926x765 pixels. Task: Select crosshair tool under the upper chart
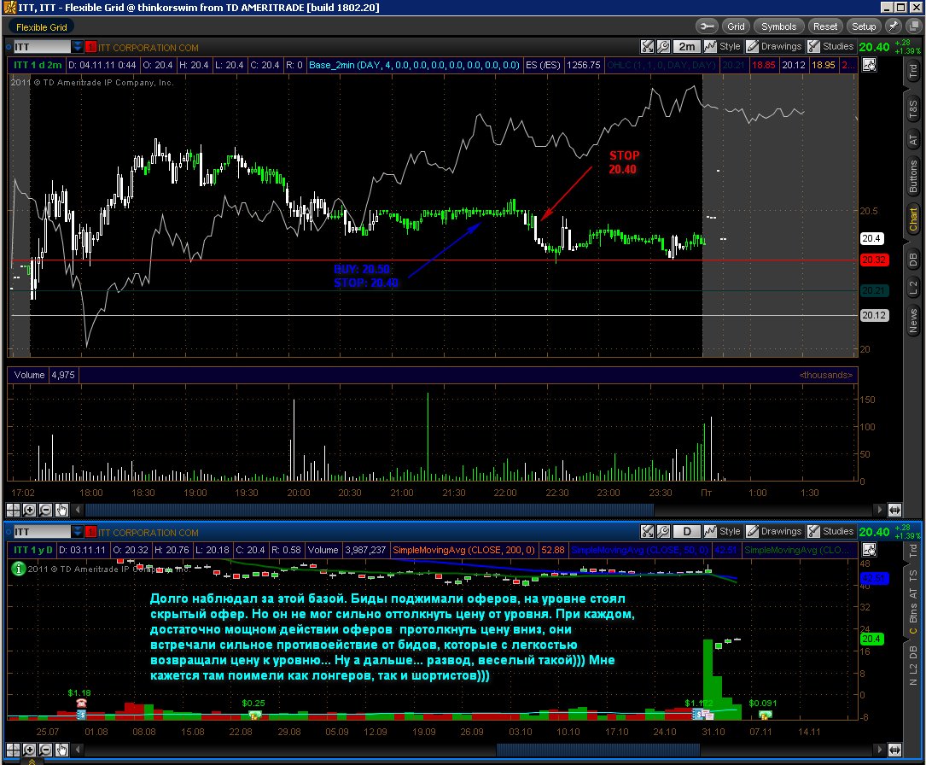13,510
